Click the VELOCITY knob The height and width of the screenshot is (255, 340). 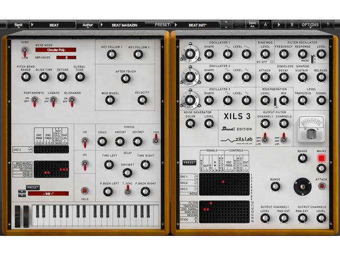tap(142, 100)
